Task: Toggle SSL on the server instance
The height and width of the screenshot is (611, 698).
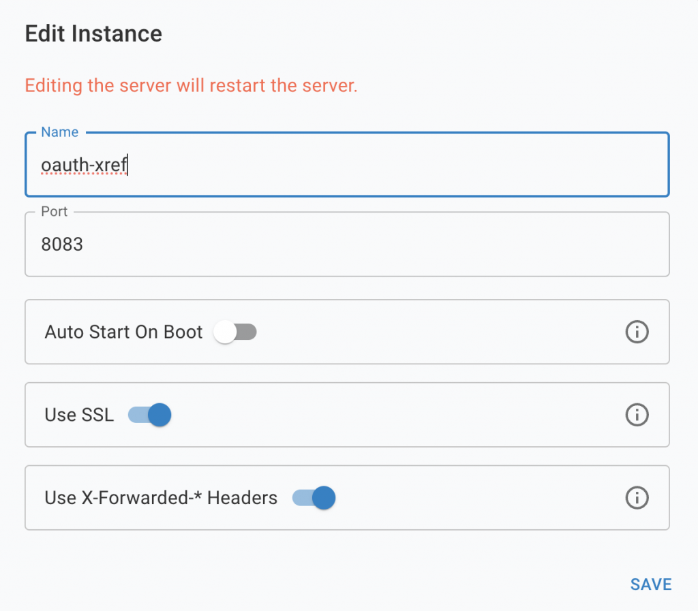Action: pos(149,415)
